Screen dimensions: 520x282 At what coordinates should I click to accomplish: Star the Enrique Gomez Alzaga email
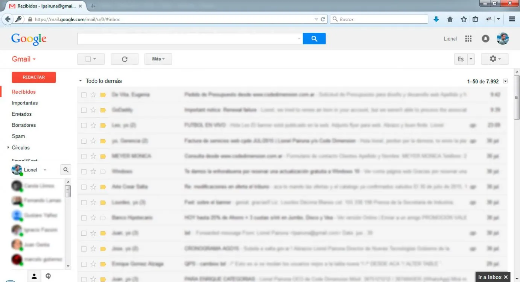click(x=93, y=264)
